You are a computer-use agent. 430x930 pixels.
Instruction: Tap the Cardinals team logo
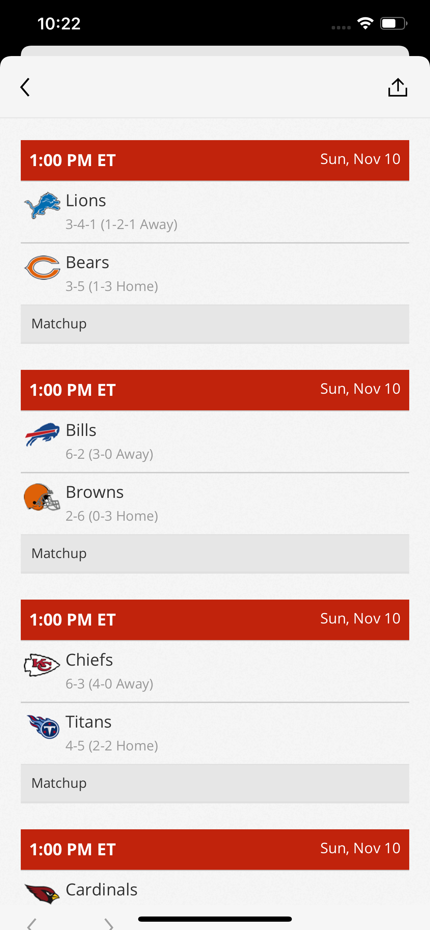[x=42, y=894]
